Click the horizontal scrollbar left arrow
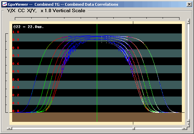This screenshot has height=134, width=194. pyautogui.click(x=9, y=128)
